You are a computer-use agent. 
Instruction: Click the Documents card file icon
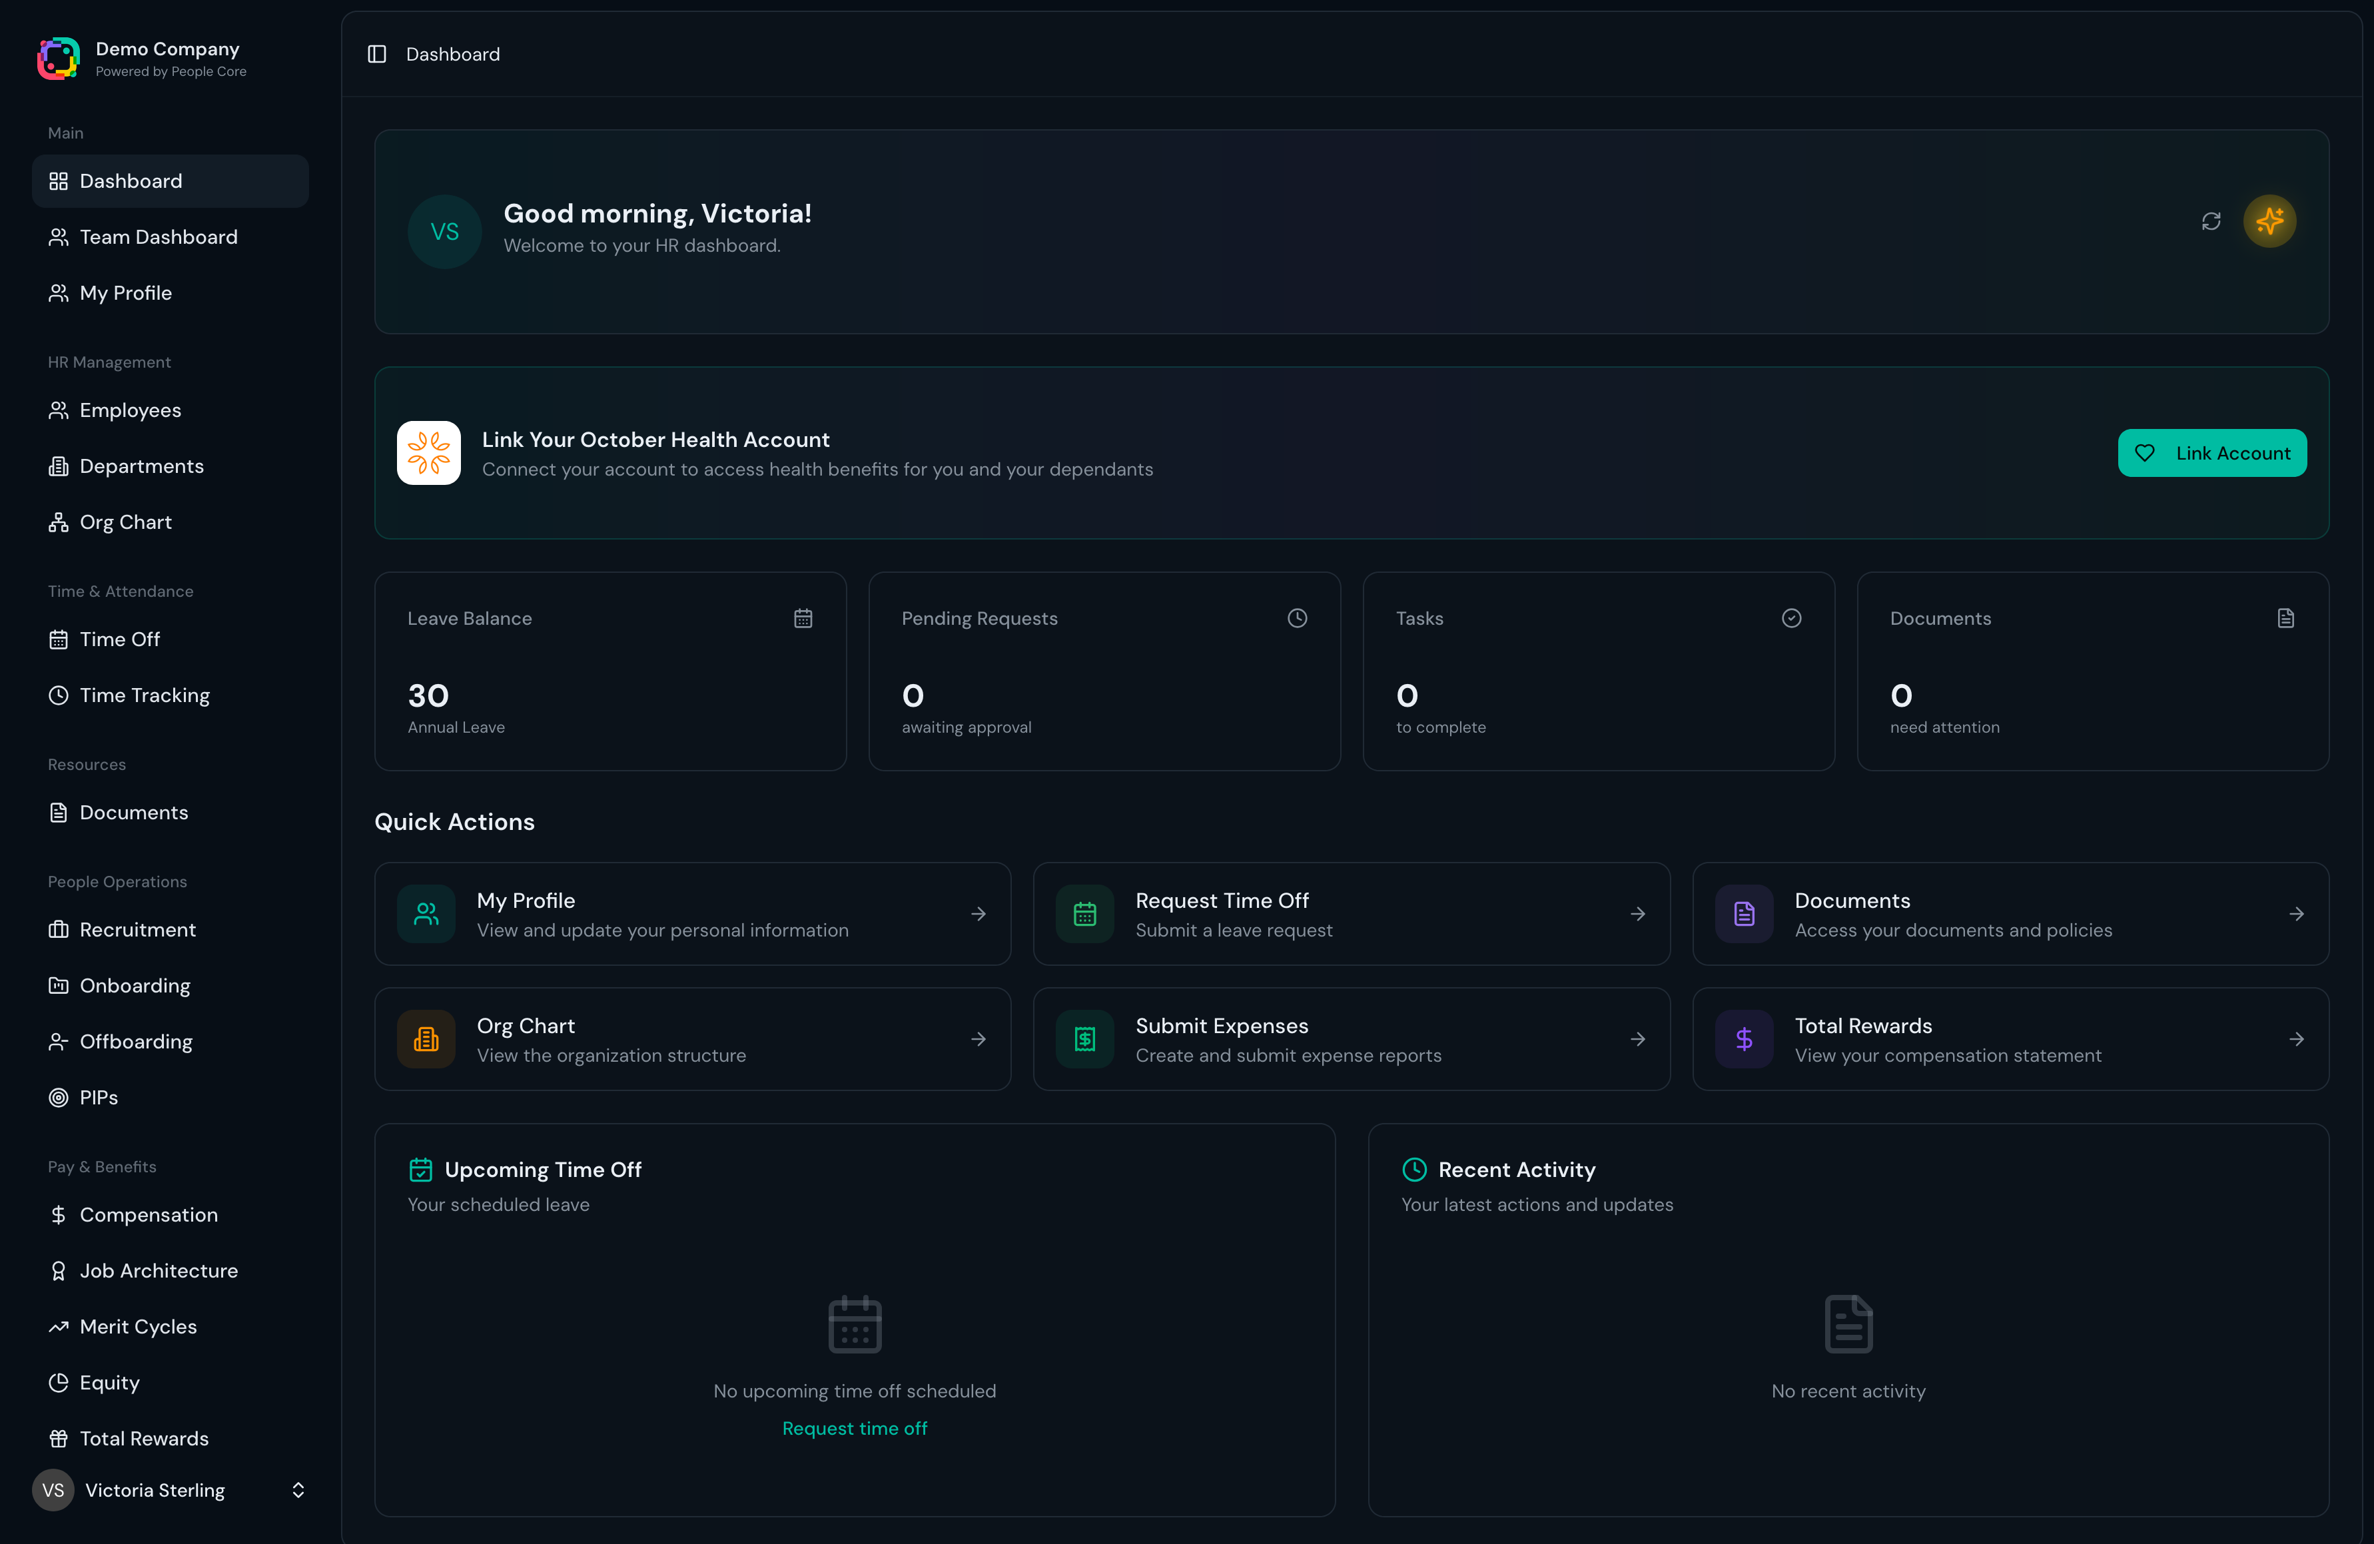click(x=2285, y=618)
